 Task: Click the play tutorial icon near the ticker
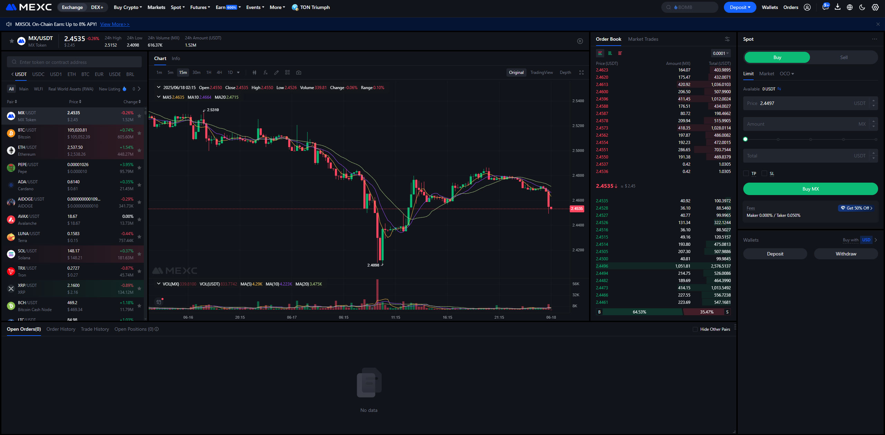580,41
